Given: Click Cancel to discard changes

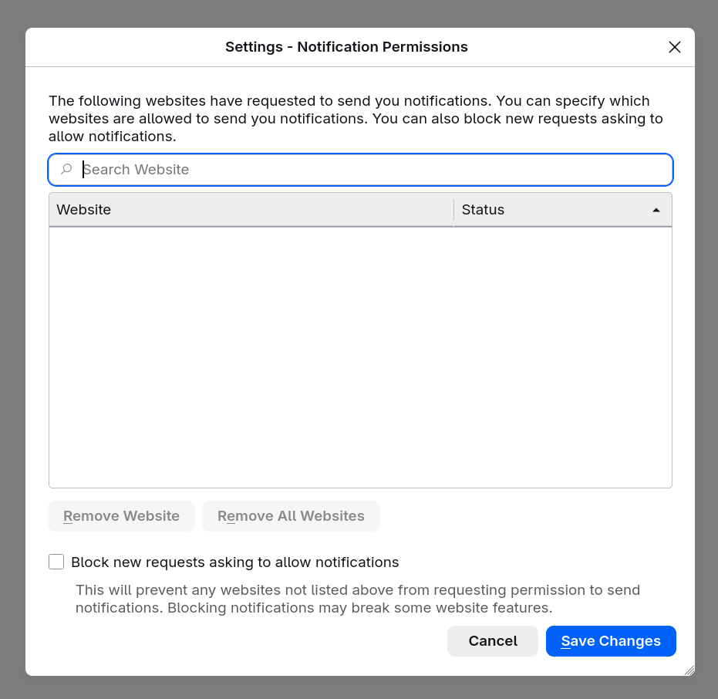Looking at the screenshot, I should pyautogui.click(x=493, y=641).
